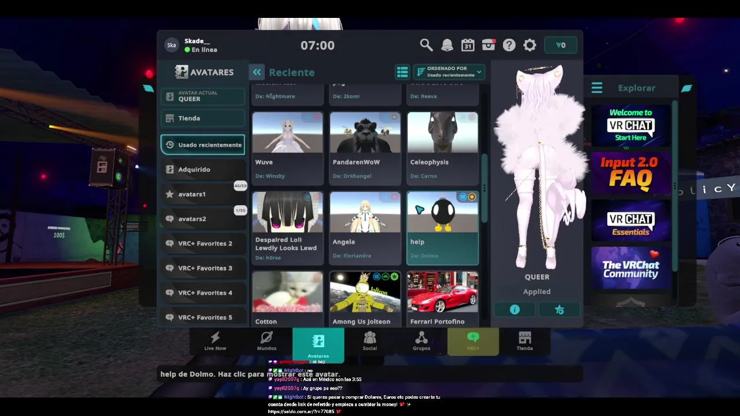The image size is (740, 416).
Task: Click the 46/50 count on avatars1
Action: (240, 185)
